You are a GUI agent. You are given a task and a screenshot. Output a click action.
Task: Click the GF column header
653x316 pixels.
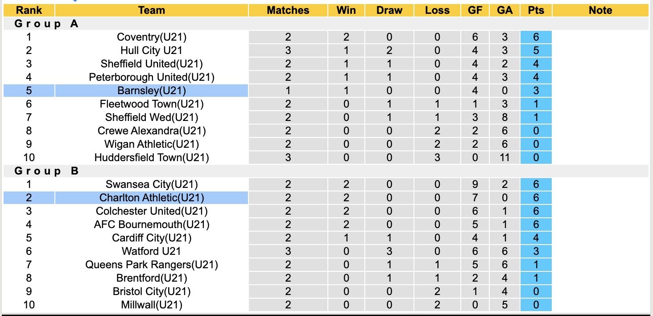(475, 10)
